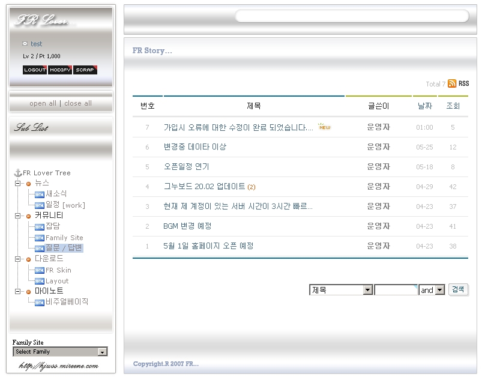Open the 잡담 tree item
Screen dimensions: 482x377
[53, 226]
